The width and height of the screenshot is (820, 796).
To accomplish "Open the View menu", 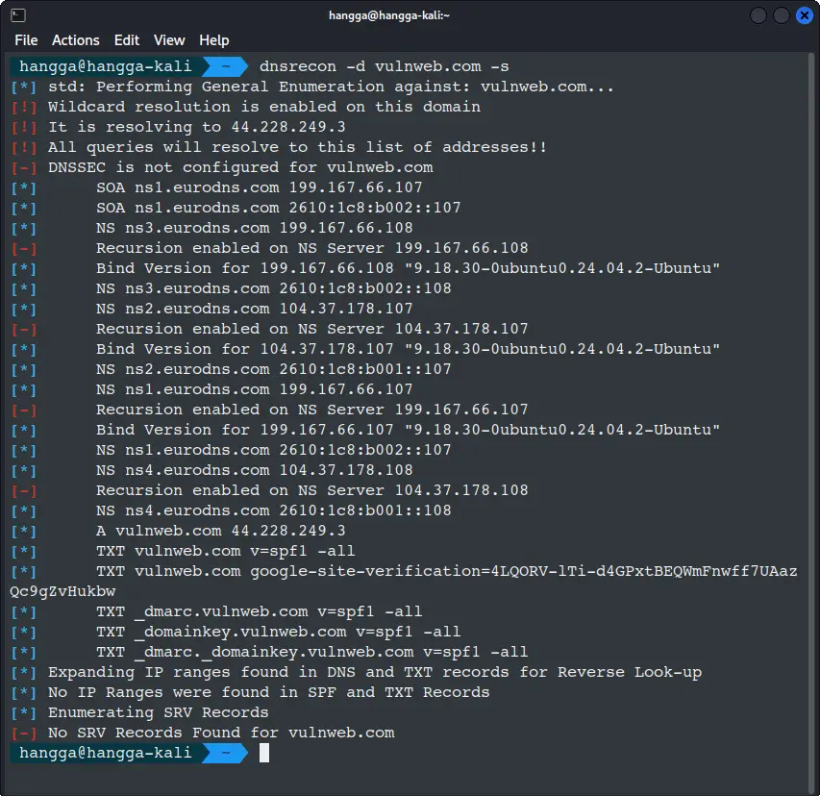I will tap(169, 40).
